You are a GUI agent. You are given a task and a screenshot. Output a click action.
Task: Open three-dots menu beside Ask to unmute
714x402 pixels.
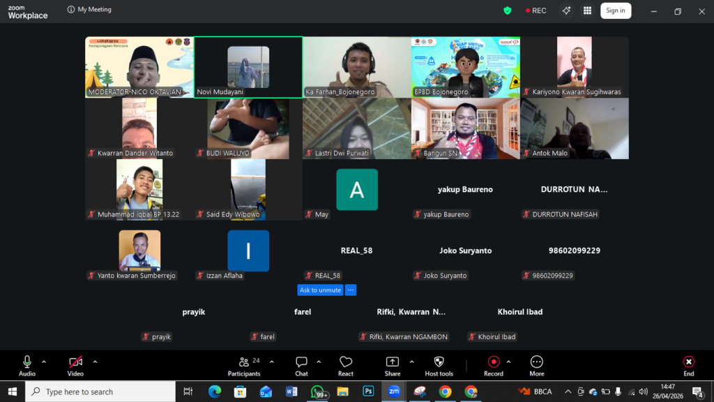[x=351, y=290]
